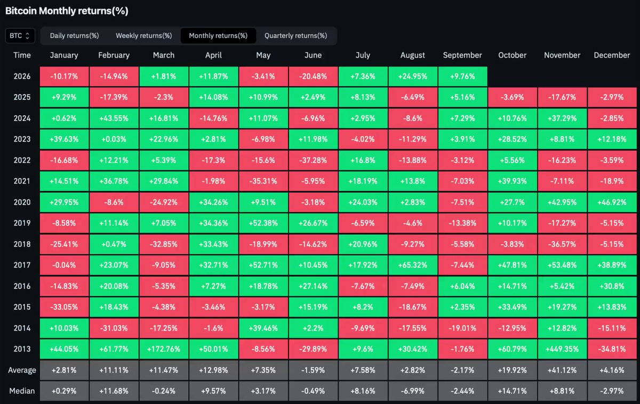The height and width of the screenshot is (404, 640).
Task: Click the Bitcoin Monthly returns(%) title
Action: click(x=67, y=11)
